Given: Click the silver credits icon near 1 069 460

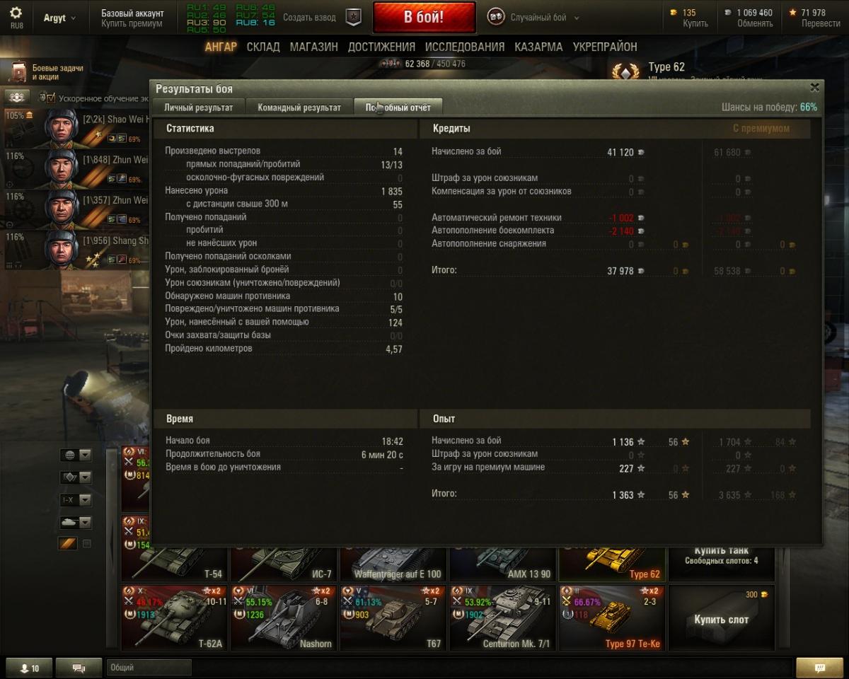Looking at the screenshot, I should pos(728,13).
